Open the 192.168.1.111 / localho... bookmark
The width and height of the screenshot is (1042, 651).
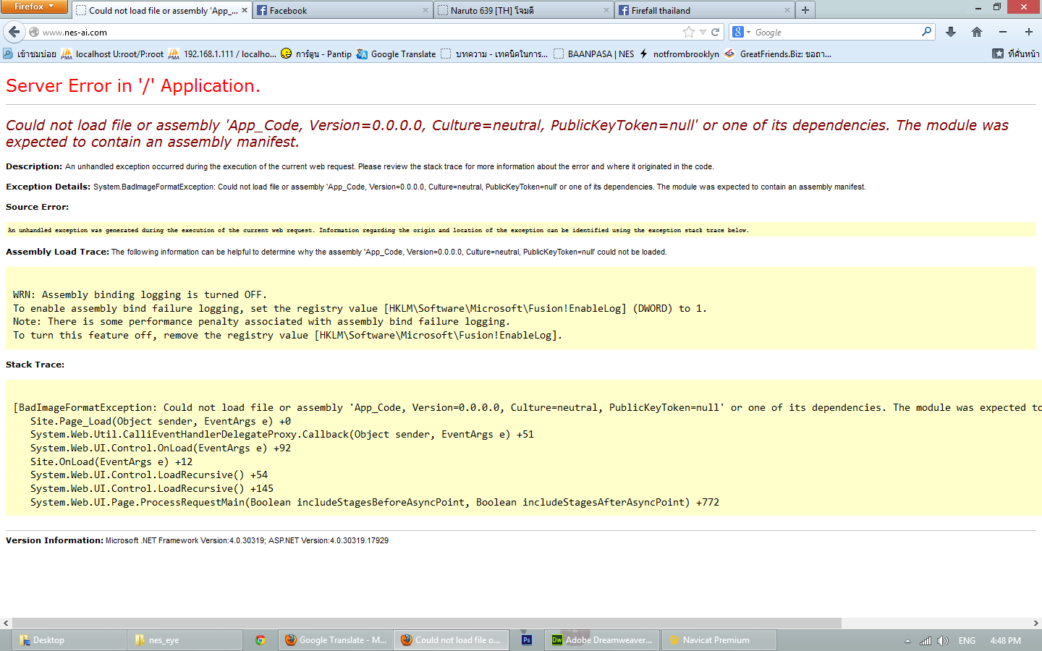tap(222, 54)
